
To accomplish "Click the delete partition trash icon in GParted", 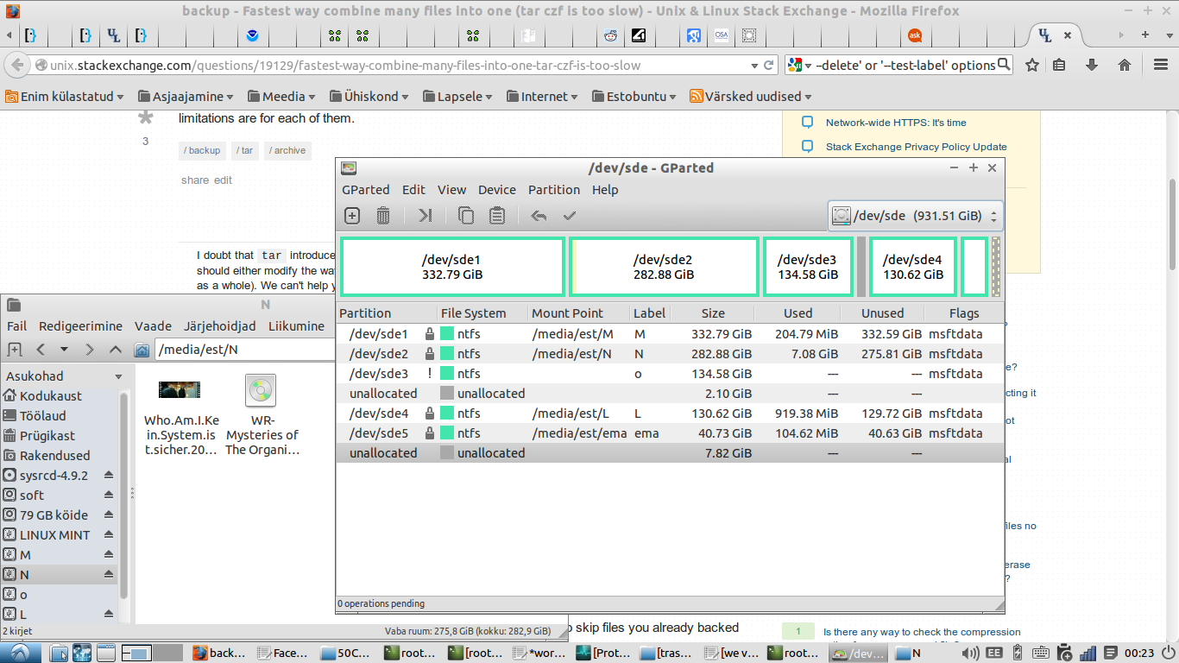I will (x=383, y=216).
